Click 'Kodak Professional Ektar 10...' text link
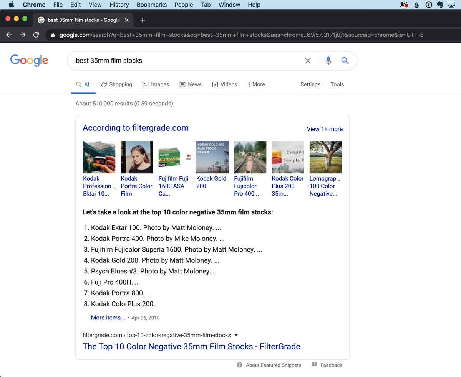This screenshot has width=461, height=377. click(x=99, y=186)
